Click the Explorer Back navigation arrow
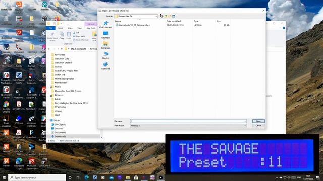The image size is (323, 181). (49, 49)
